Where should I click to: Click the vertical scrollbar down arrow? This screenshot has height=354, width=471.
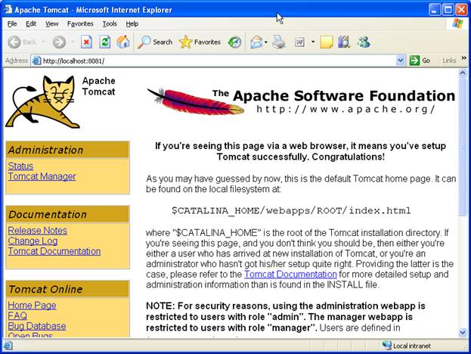(x=462, y=332)
